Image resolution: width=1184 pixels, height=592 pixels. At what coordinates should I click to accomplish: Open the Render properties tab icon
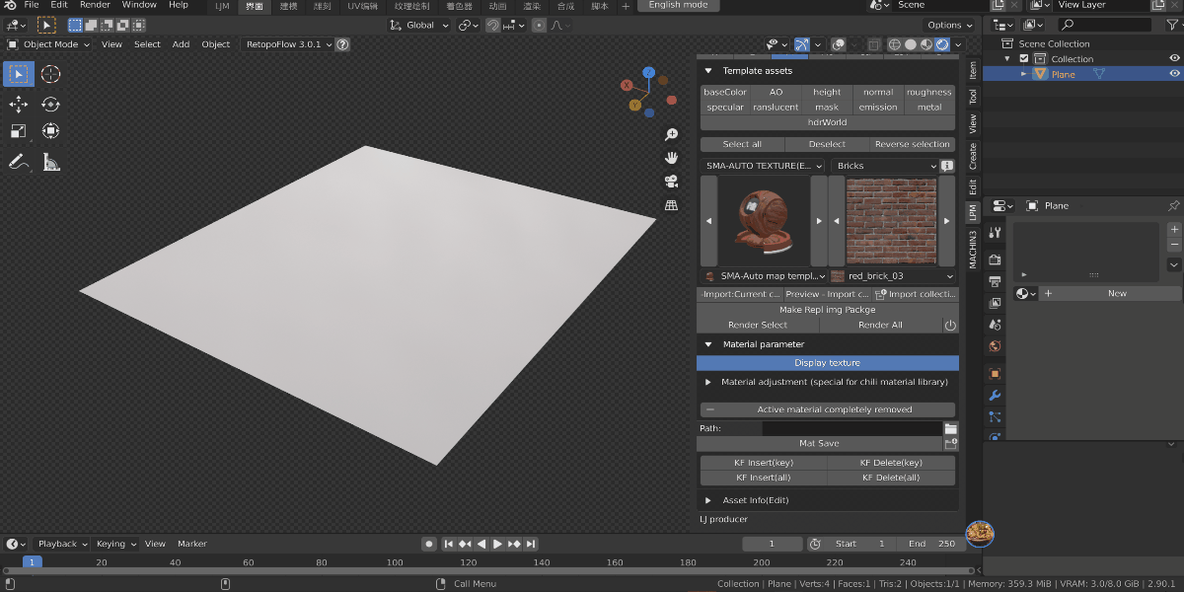995,259
